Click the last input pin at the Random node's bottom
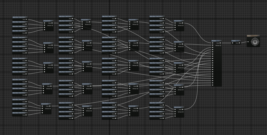This screenshot has width=267, height=135. click(213, 85)
